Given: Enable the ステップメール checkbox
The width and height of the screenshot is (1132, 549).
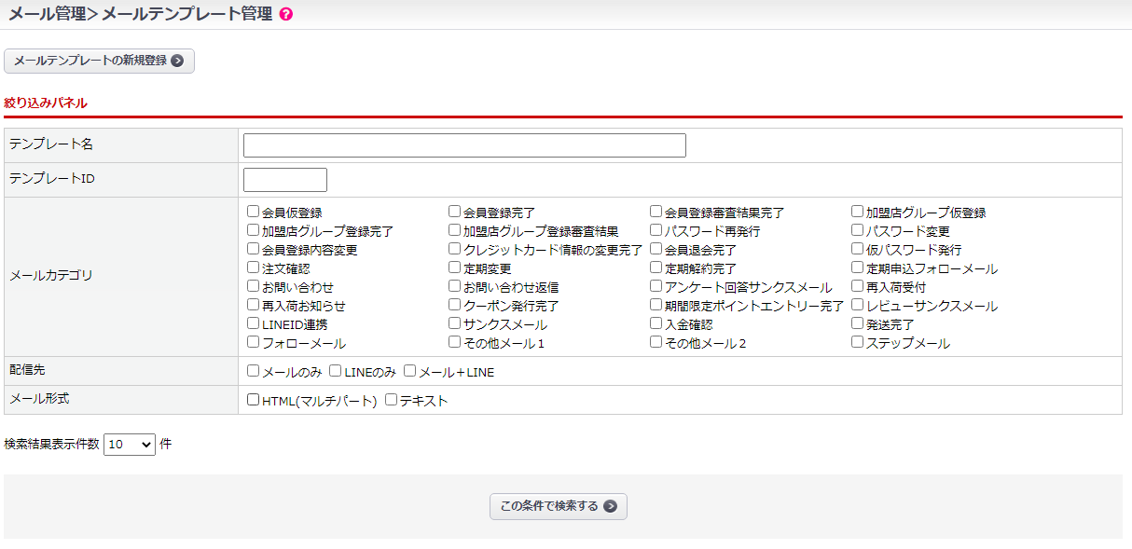Looking at the screenshot, I should click(x=858, y=342).
